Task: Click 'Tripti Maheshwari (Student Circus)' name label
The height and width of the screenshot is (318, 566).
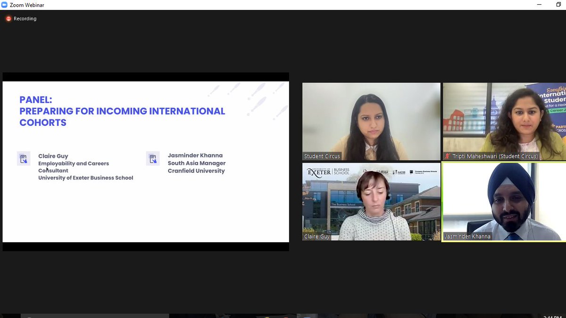Action: (495, 156)
